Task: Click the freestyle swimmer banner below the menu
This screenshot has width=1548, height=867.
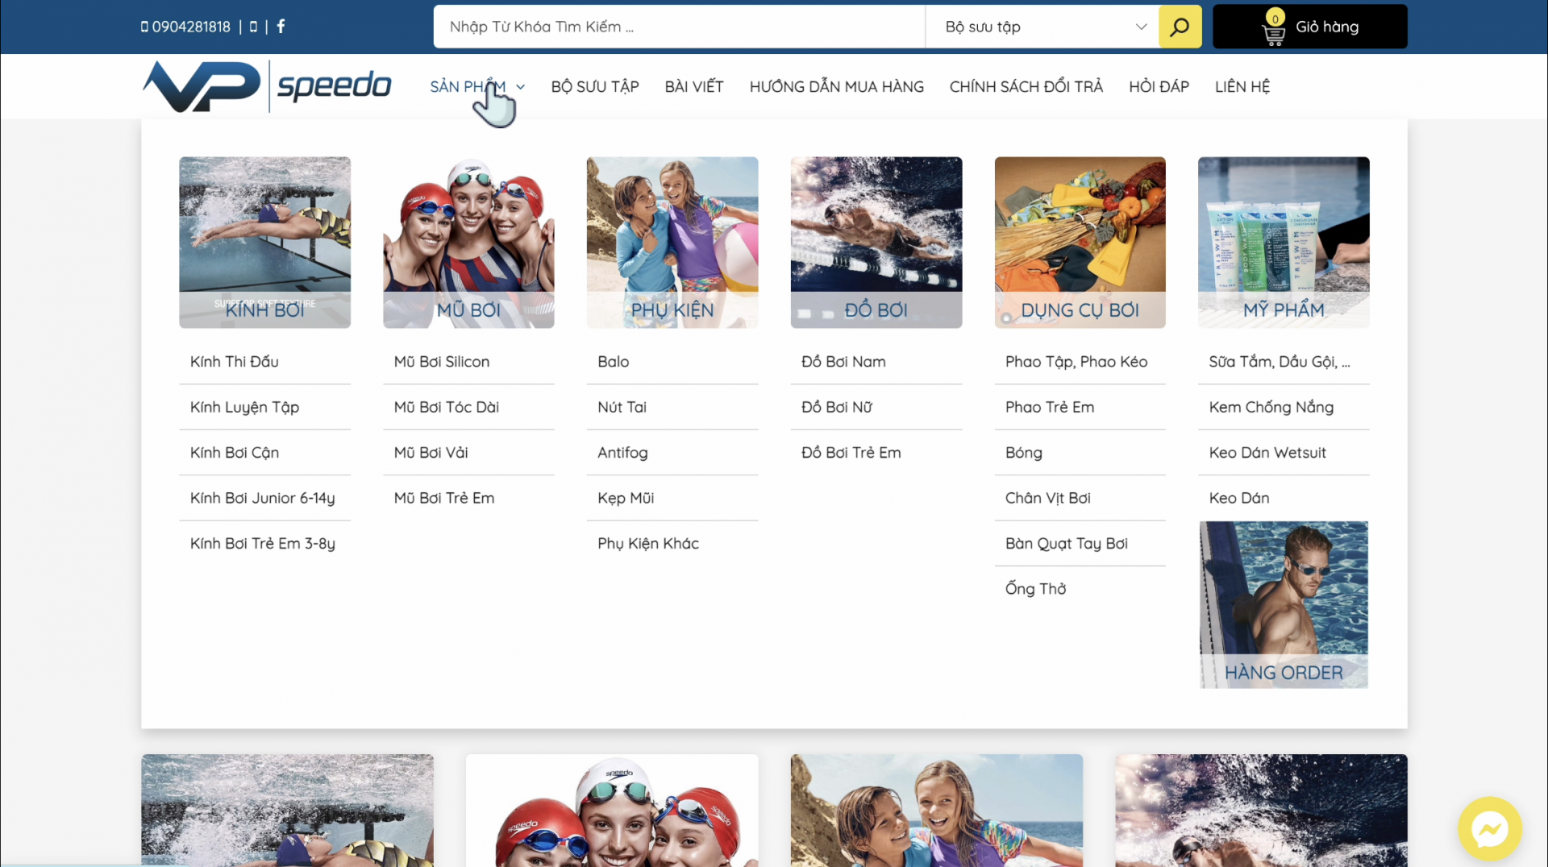Action: (x=1262, y=811)
